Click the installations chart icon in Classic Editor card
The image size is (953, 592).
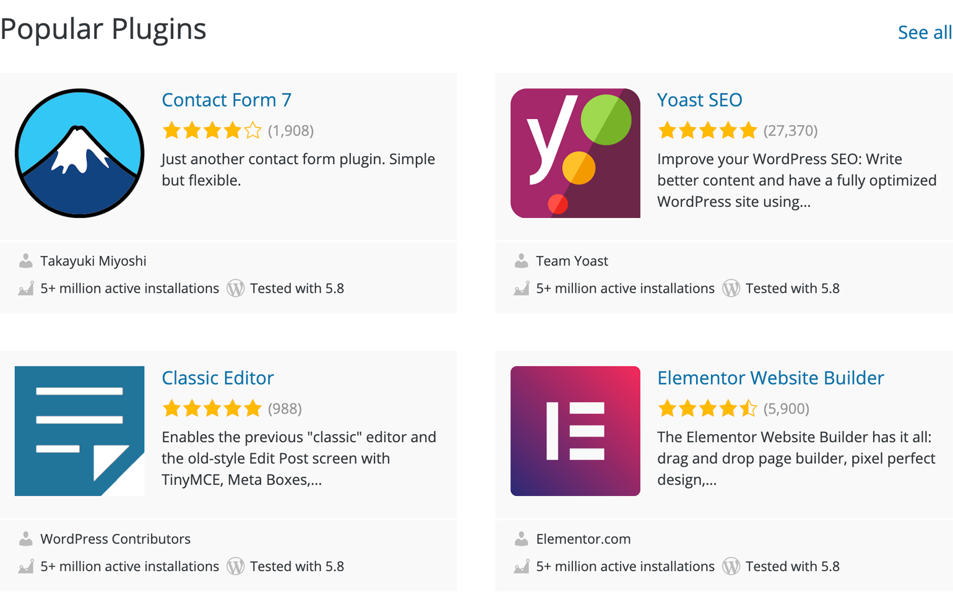pos(26,567)
